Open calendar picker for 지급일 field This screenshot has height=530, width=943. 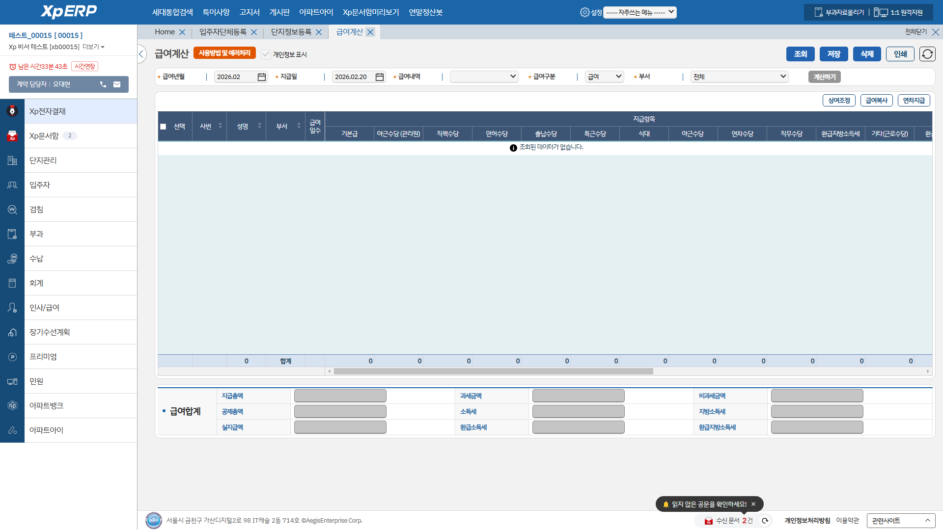pos(380,77)
